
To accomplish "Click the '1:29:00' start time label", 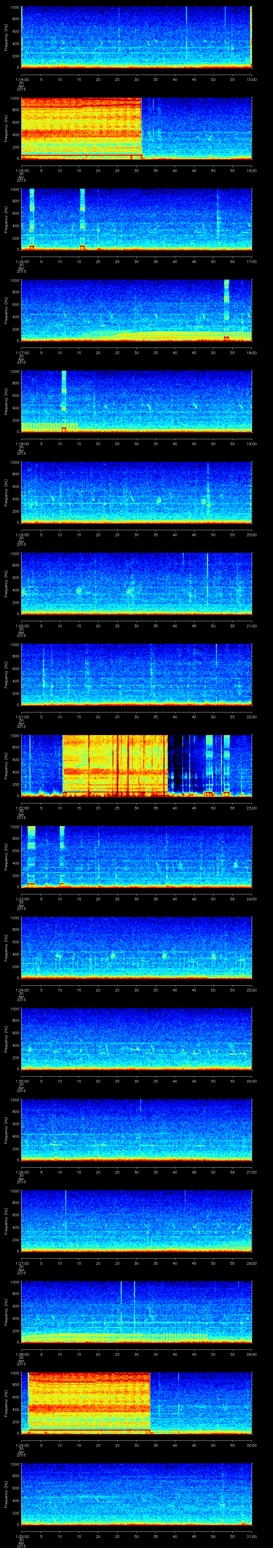I will pyautogui.click(x=22, y=1445).
